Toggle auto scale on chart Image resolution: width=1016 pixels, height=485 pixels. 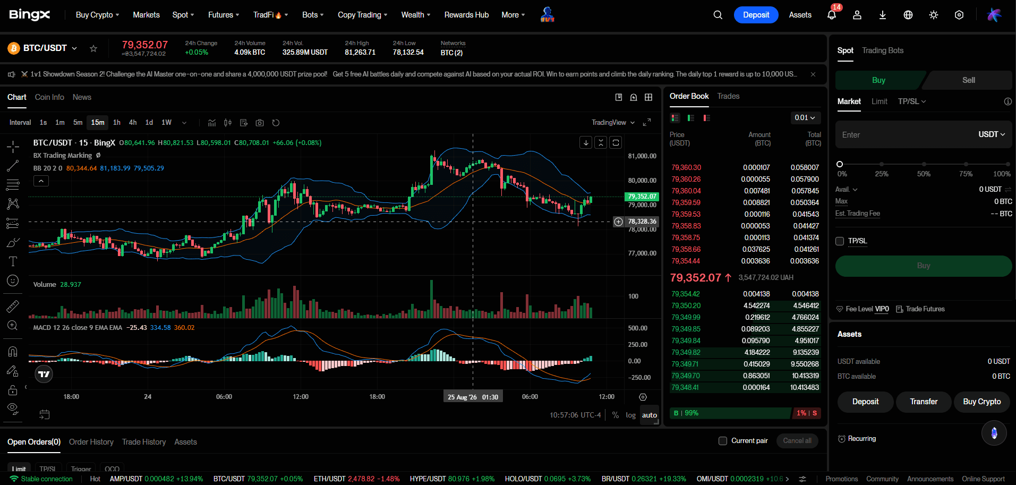point(650,415)
